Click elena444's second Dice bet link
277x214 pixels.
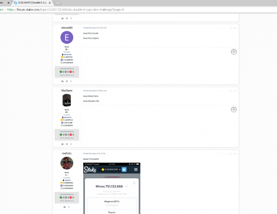[91, 38]
